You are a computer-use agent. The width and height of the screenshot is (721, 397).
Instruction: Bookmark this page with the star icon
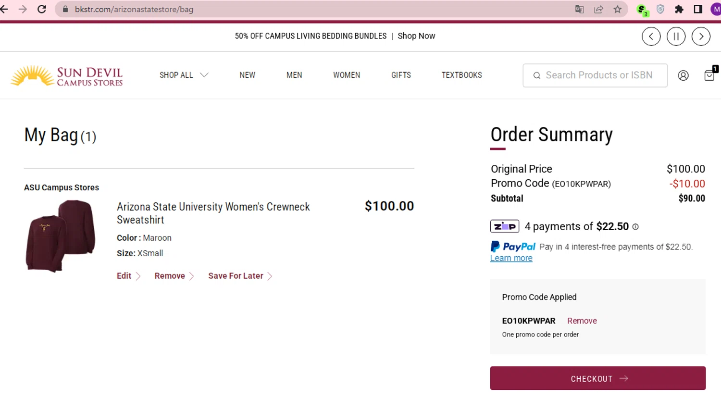pos(618,9)
